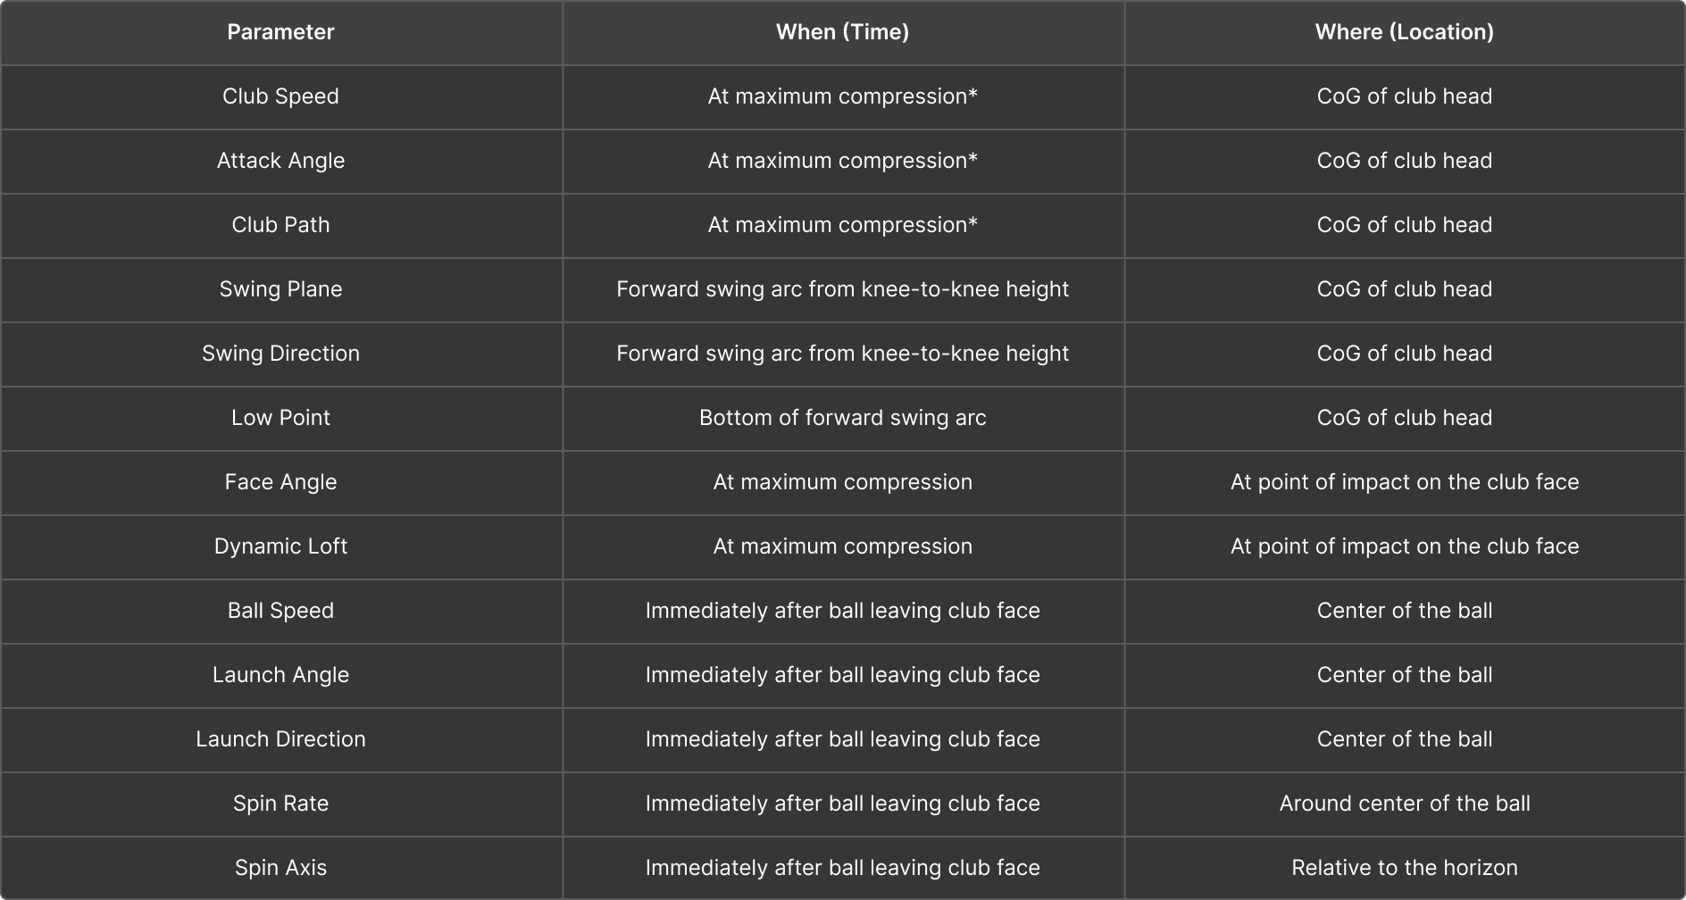Select Face Angle's 'At point of impact' cell
The image size is (1686, 900).
click(1404, 482)
